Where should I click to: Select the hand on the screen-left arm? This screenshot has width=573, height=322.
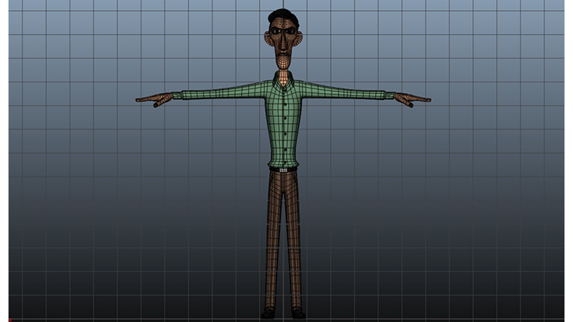154,99
